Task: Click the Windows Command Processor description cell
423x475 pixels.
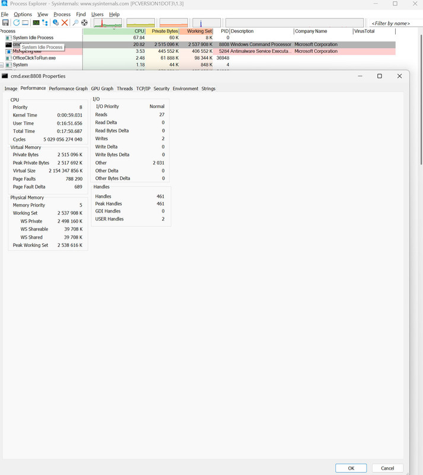Action: coord(260,45)
